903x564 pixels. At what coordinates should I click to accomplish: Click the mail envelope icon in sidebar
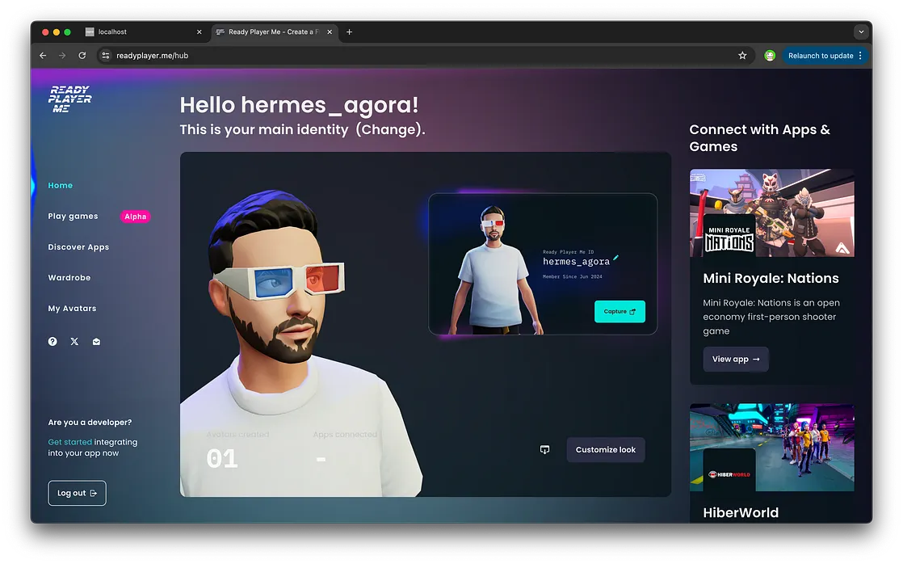click(x=96, y=342)
